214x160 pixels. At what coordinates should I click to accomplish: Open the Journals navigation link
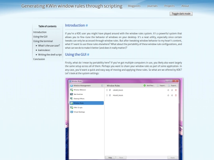[152, 6]
